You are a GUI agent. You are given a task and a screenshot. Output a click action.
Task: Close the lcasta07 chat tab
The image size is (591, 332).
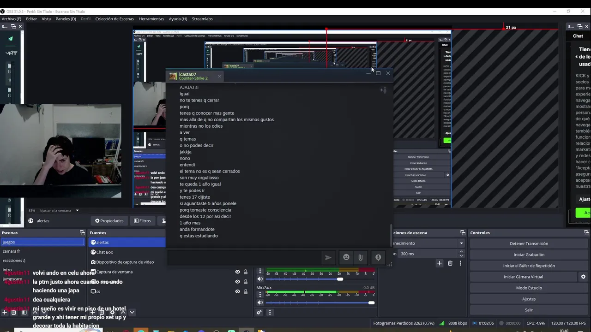coord(219,76)
